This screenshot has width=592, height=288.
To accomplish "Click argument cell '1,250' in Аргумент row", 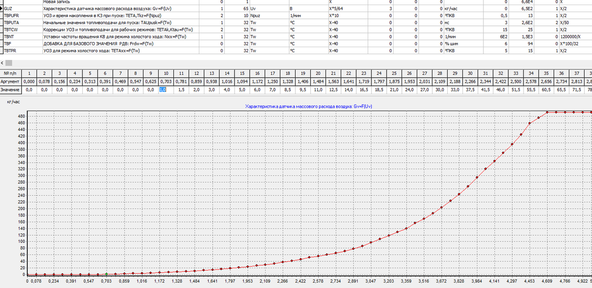I will point(273,81).
